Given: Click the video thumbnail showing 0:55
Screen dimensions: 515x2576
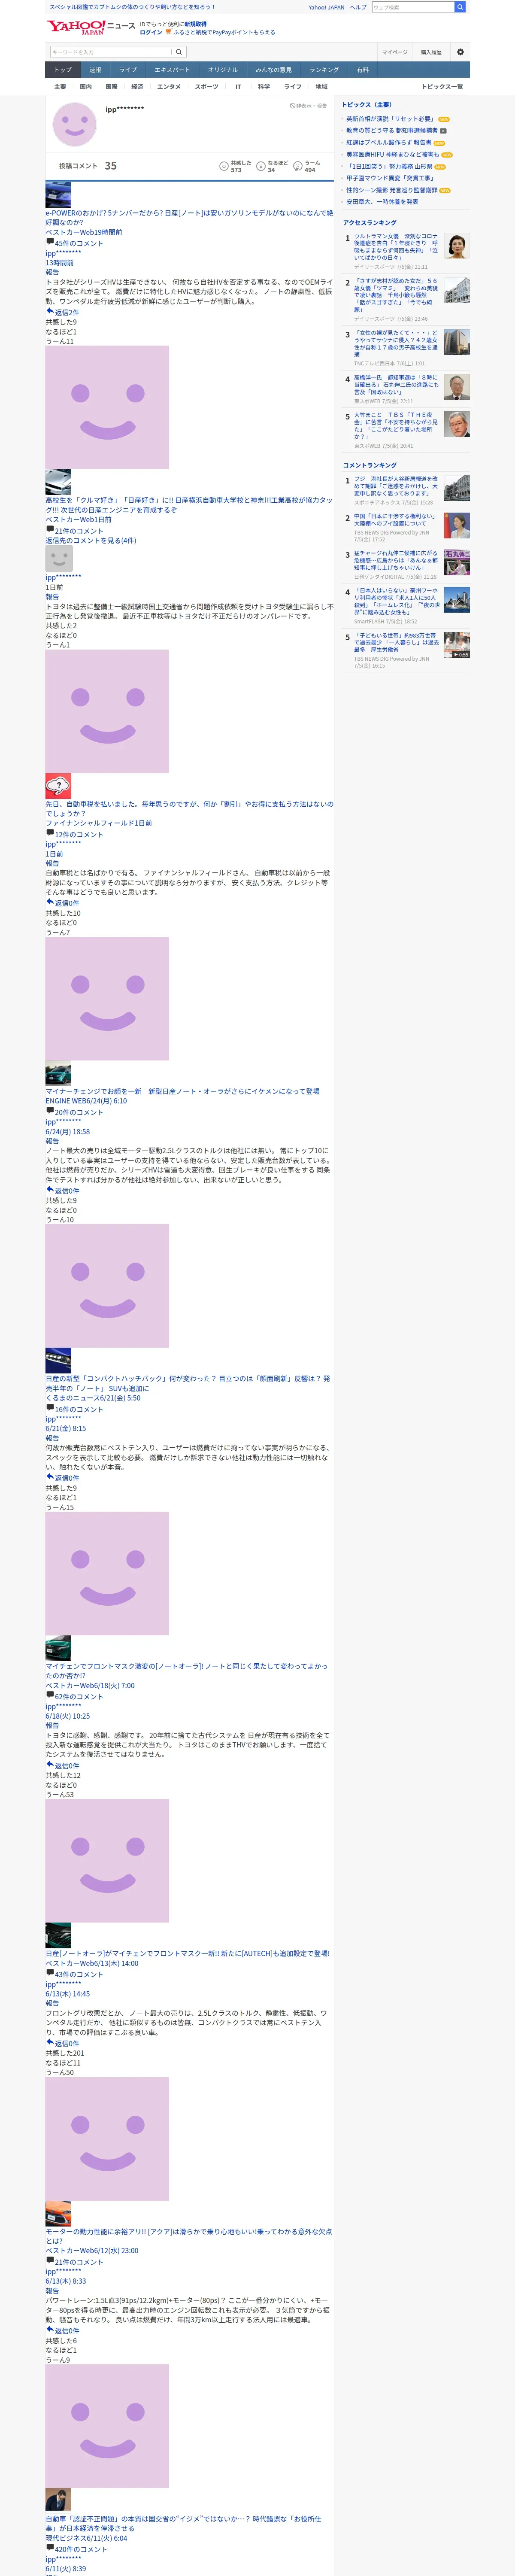Looking at the screenshot, I should click(457, 644).
